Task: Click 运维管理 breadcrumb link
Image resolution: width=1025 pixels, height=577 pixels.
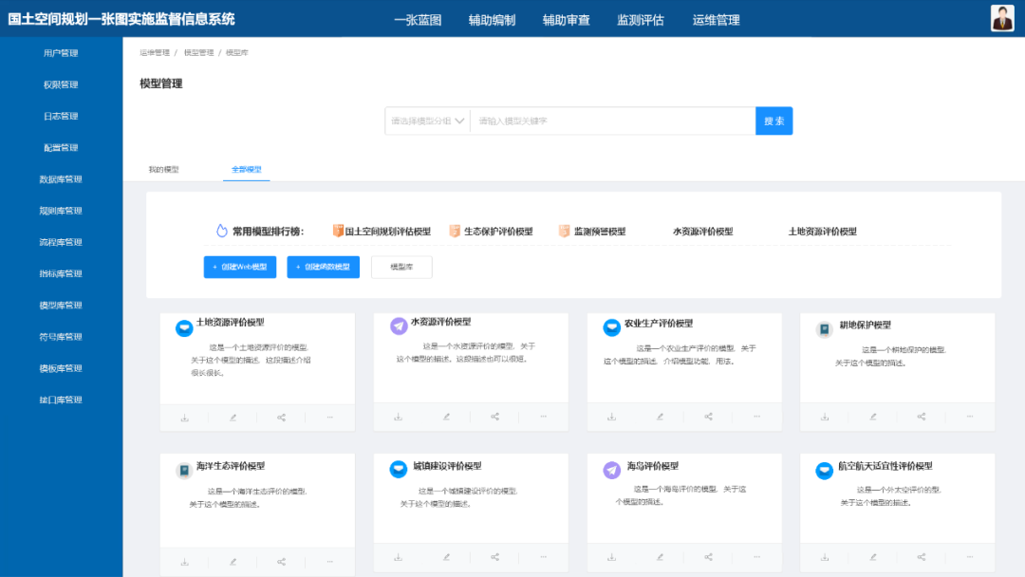Action: point(155,52)
